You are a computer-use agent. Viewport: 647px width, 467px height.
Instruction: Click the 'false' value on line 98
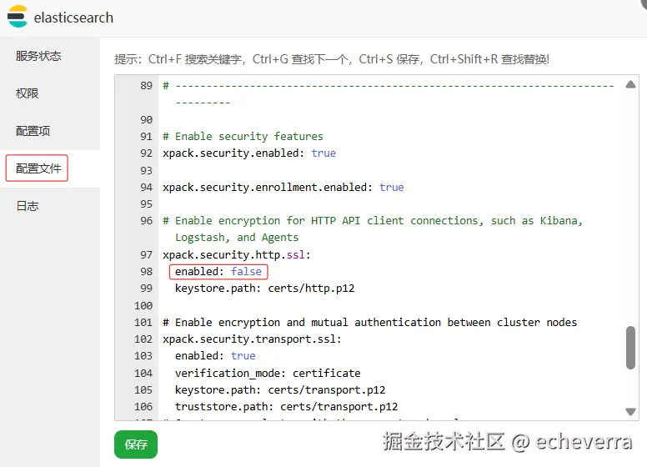246,272
